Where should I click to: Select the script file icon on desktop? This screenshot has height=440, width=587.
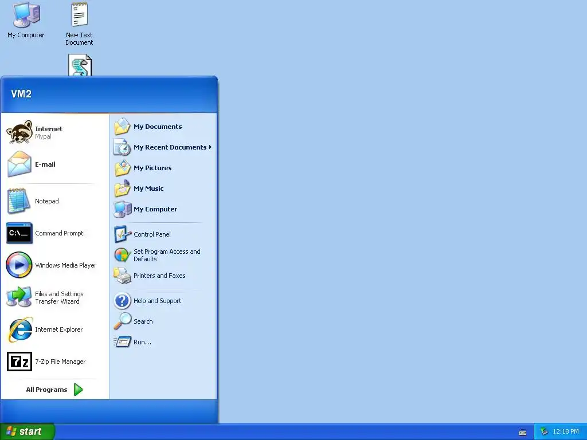tap(80, 65)
